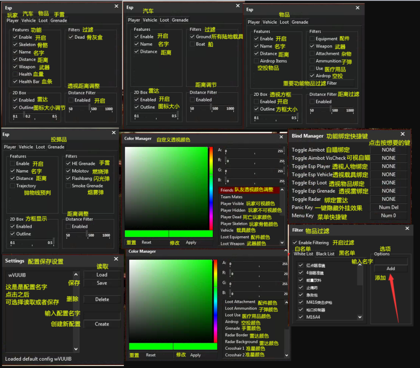
Task: Toggle the Enable Filtering checkbox
Action: pos(295,243)
